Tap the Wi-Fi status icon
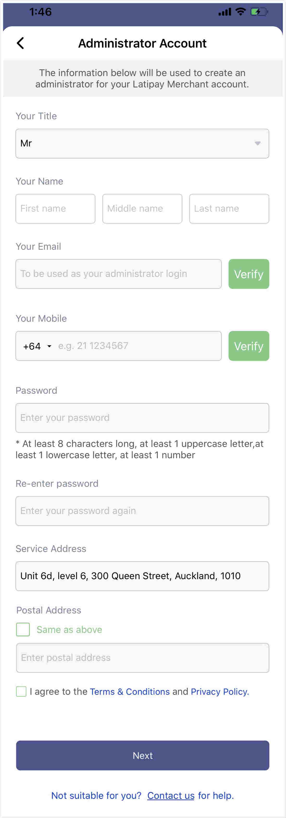The width and height of the screenshot is (286, 818). [x=241, y=12]
